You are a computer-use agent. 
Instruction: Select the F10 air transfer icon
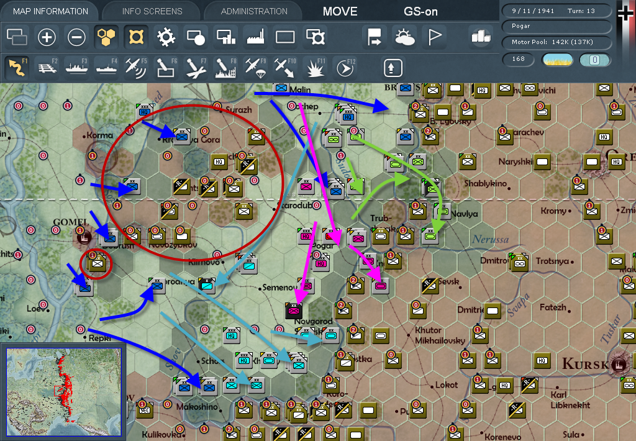tap(286, 67)
